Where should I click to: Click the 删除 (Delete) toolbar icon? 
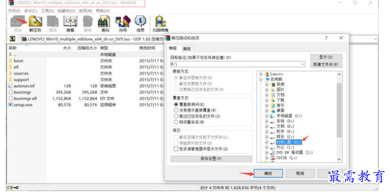tap(87, 22)
